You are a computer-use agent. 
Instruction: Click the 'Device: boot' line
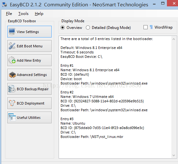pyautogui.click(x=71, y=79)
